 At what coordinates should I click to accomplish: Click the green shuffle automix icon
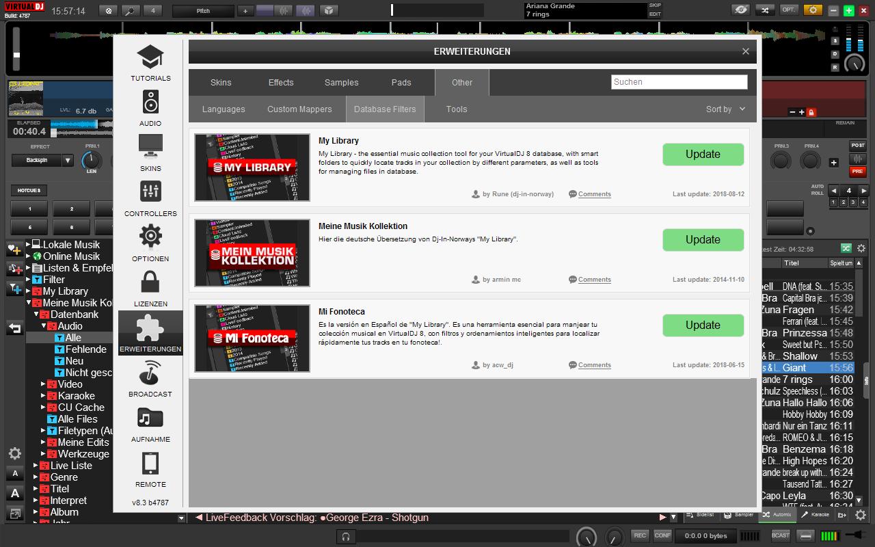click(x=846, y=249)
